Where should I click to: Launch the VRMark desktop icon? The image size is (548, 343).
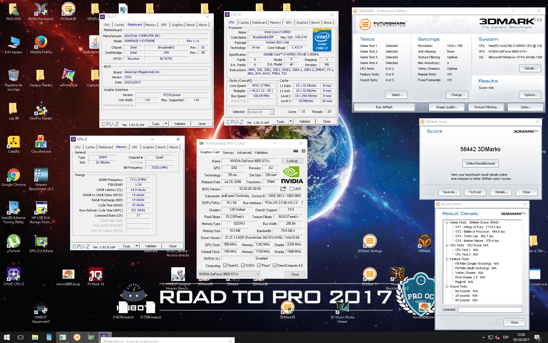pos(424,244)
